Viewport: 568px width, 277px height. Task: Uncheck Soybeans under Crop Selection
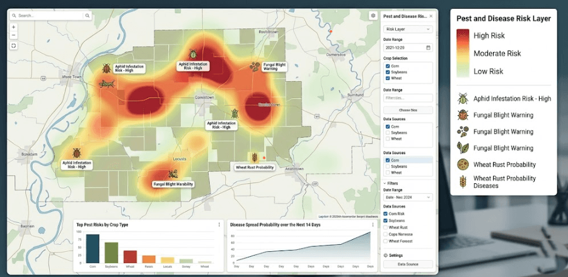(388, 72)
